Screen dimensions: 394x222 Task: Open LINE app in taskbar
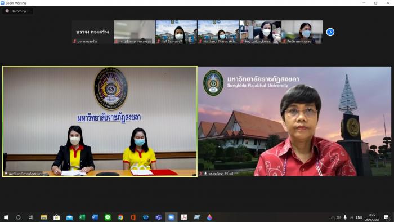108,217
